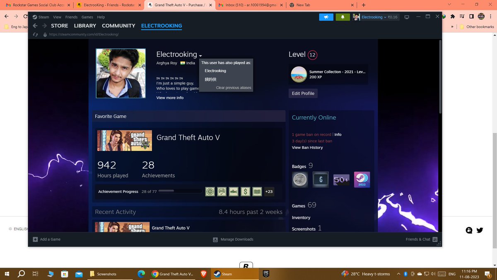This screenshot has height=280, width=497.
Task: Open the Other bookmarks folder
Action: (477, 27)
